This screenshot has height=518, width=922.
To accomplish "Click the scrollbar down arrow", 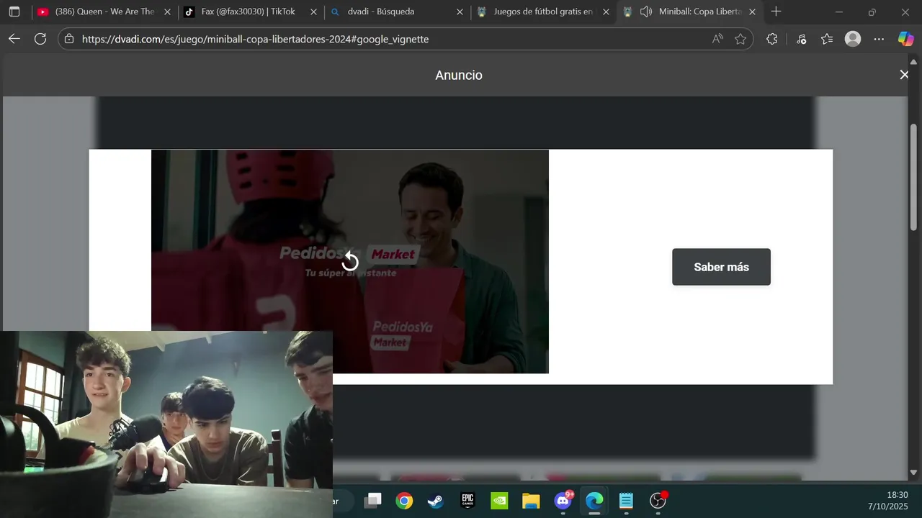I will pos(913,473).
